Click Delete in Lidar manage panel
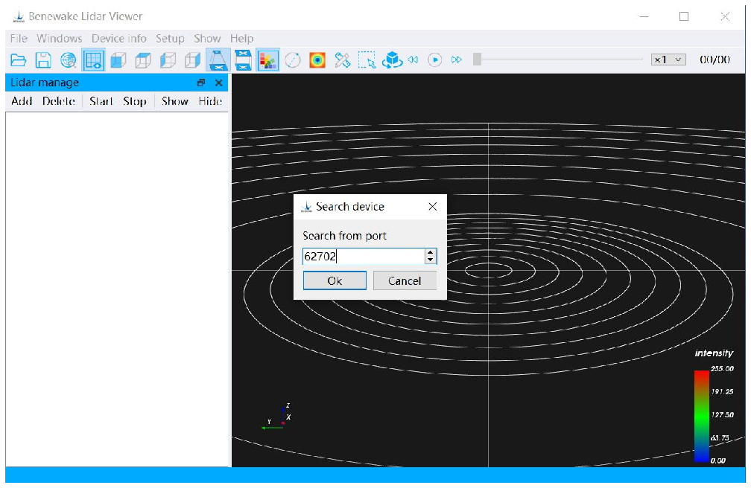 click(x=59, y=101)
